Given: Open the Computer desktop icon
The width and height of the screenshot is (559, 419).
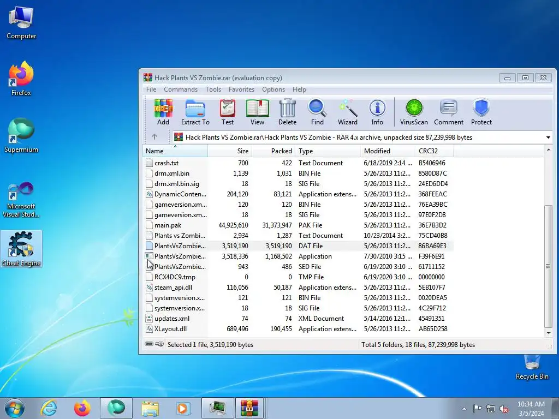Looking at the screenshot, I should [x=21, y=23].
